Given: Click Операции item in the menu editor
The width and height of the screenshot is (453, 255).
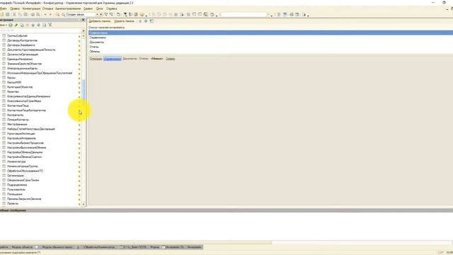Looking at the screenshot, I should 96,59.
